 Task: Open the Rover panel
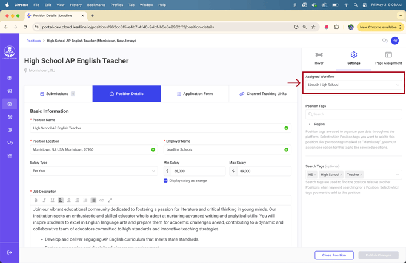[319, 58]
